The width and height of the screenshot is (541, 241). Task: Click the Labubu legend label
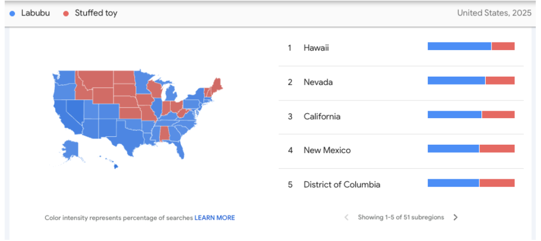[x=35, y=13]
